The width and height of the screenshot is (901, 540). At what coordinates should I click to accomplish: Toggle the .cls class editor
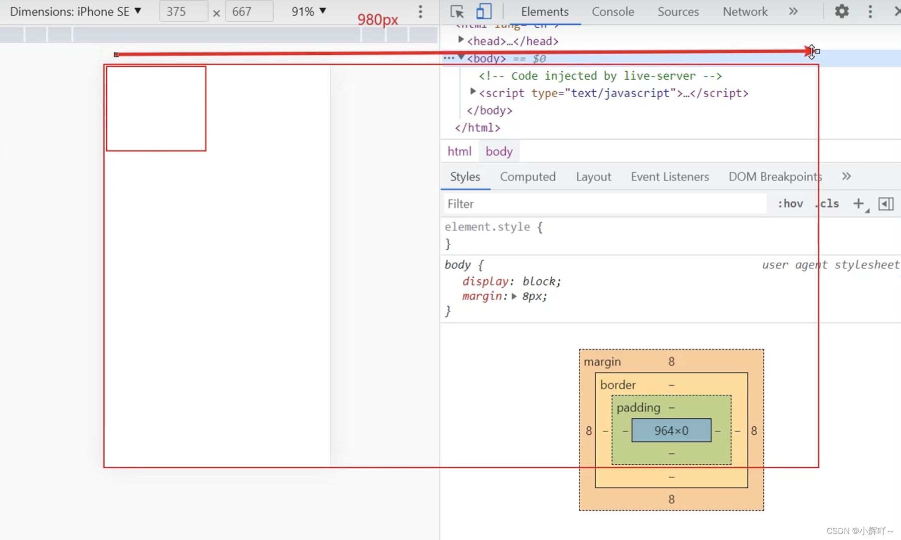[827, 203]
